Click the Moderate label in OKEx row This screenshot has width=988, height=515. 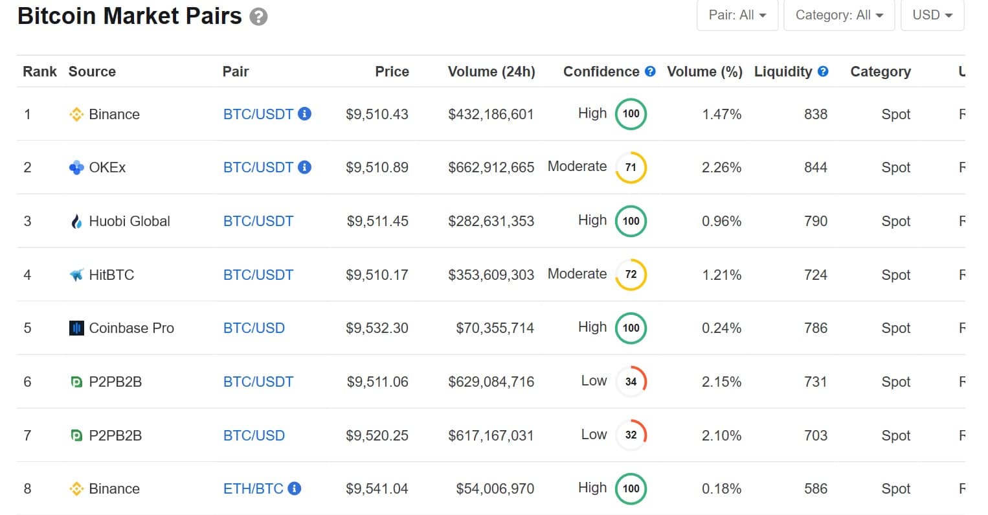click(577, 166)
